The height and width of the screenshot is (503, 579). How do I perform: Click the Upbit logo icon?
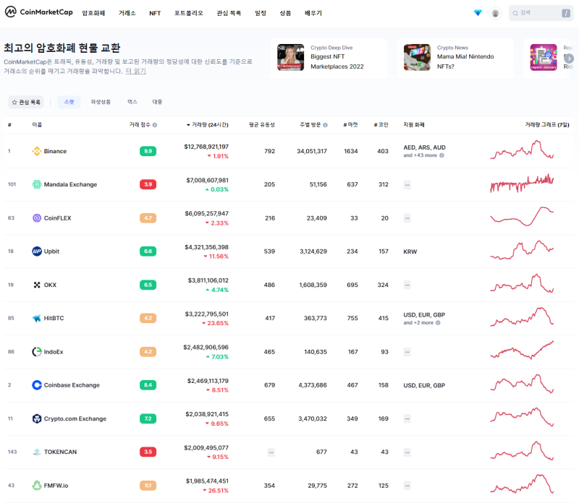[37, 251]
